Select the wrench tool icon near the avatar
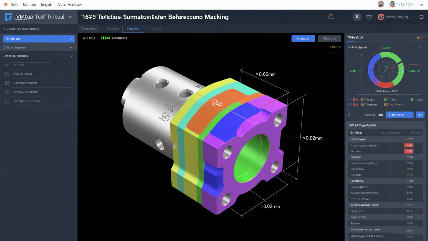The height and width of the screenshot is (241, 428). pos(357,17)
